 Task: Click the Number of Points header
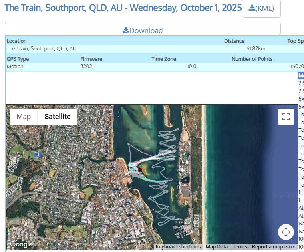(x=252, y=59)
